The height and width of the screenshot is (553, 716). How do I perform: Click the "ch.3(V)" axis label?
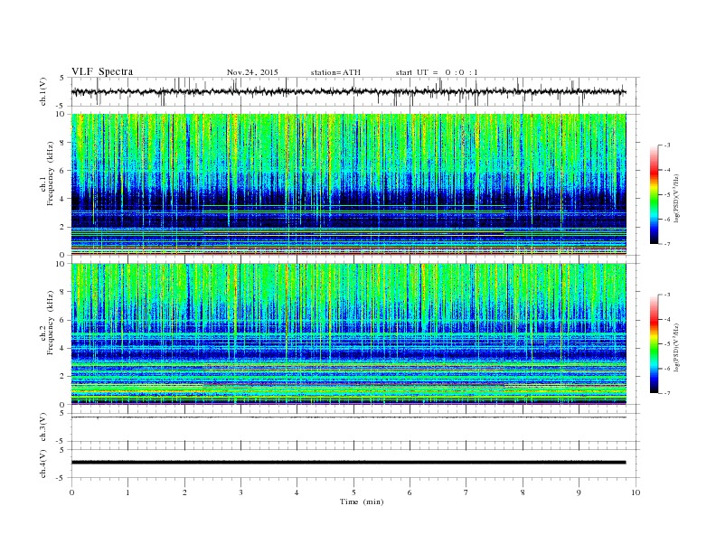click(43, 427)
